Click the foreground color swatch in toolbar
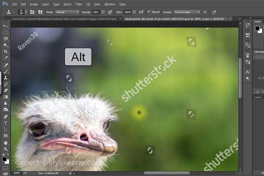Viewport: 264px width, 176px height. coord(4,159)
